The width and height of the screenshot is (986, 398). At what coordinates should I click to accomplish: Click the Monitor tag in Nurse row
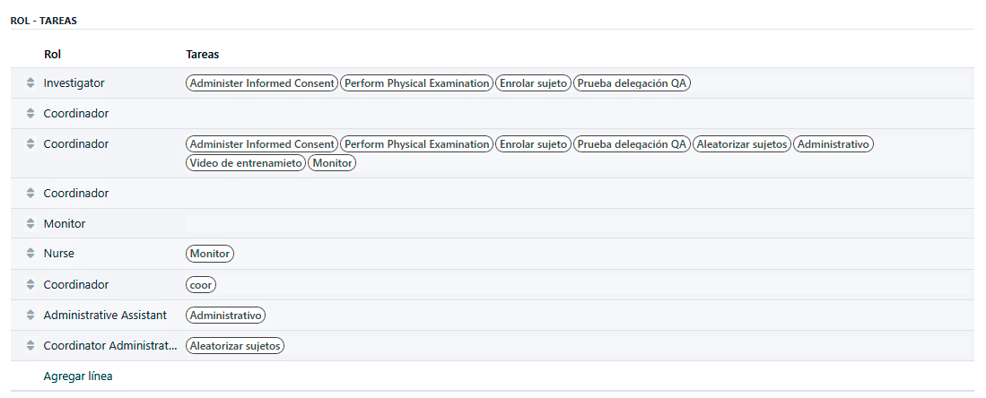(x=210, y=255)
